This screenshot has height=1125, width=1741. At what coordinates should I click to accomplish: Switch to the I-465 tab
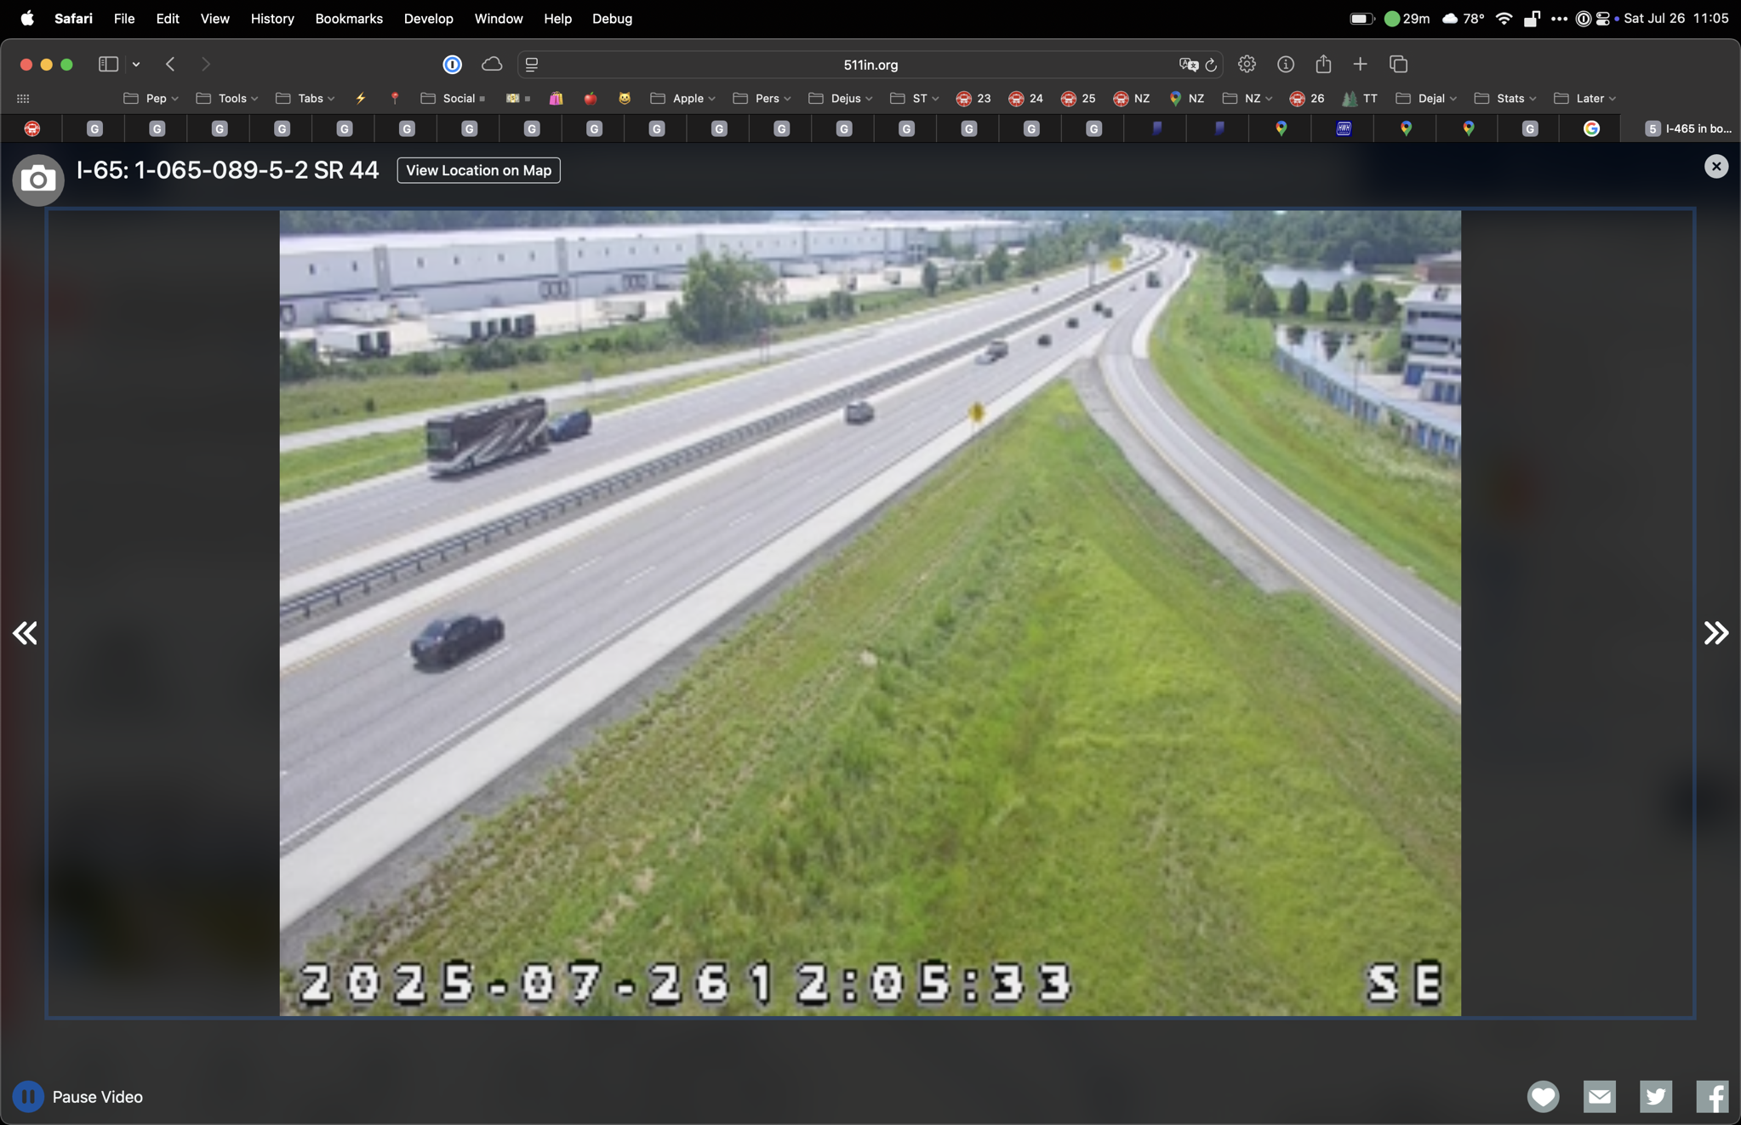click(1688, 128)
